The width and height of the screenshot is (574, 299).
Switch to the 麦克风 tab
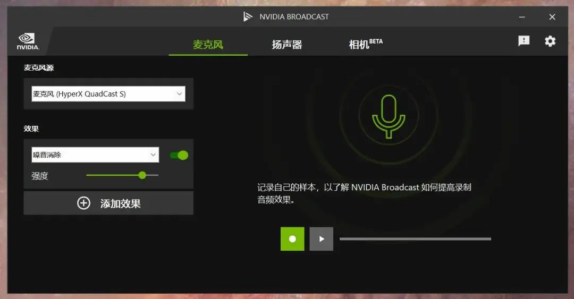[208, 45]
